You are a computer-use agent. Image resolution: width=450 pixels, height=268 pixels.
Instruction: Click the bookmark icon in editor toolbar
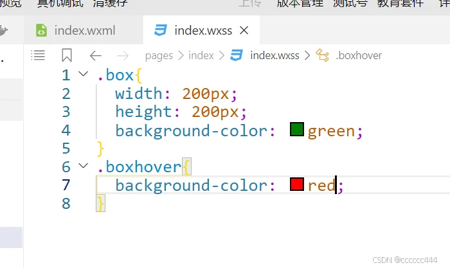[67, 55]
